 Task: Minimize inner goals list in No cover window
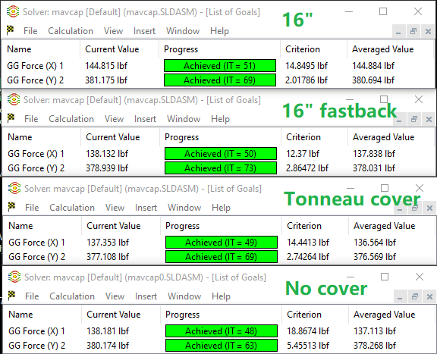401,296
